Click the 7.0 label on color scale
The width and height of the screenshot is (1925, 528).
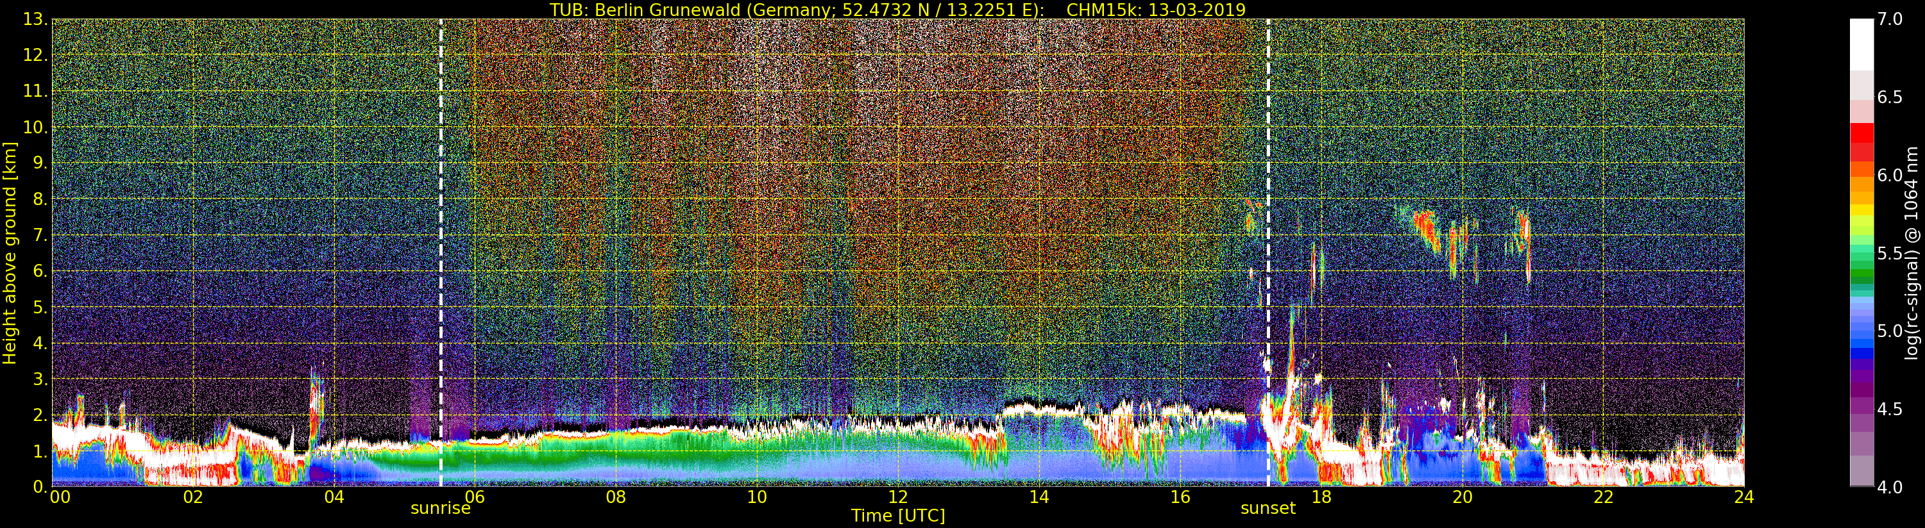1890,19
